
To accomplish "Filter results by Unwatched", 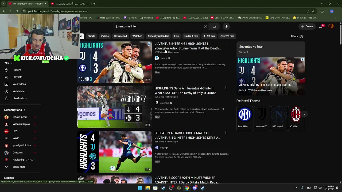I will click(121, 36).
